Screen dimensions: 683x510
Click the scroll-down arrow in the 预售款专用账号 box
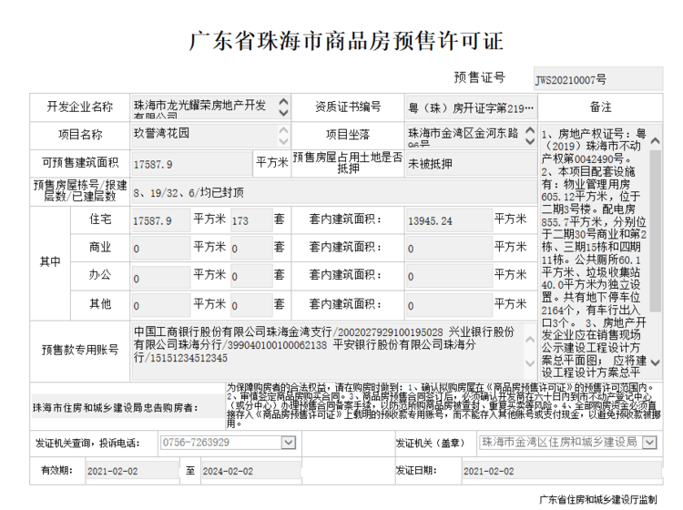(x=531, y=364)
